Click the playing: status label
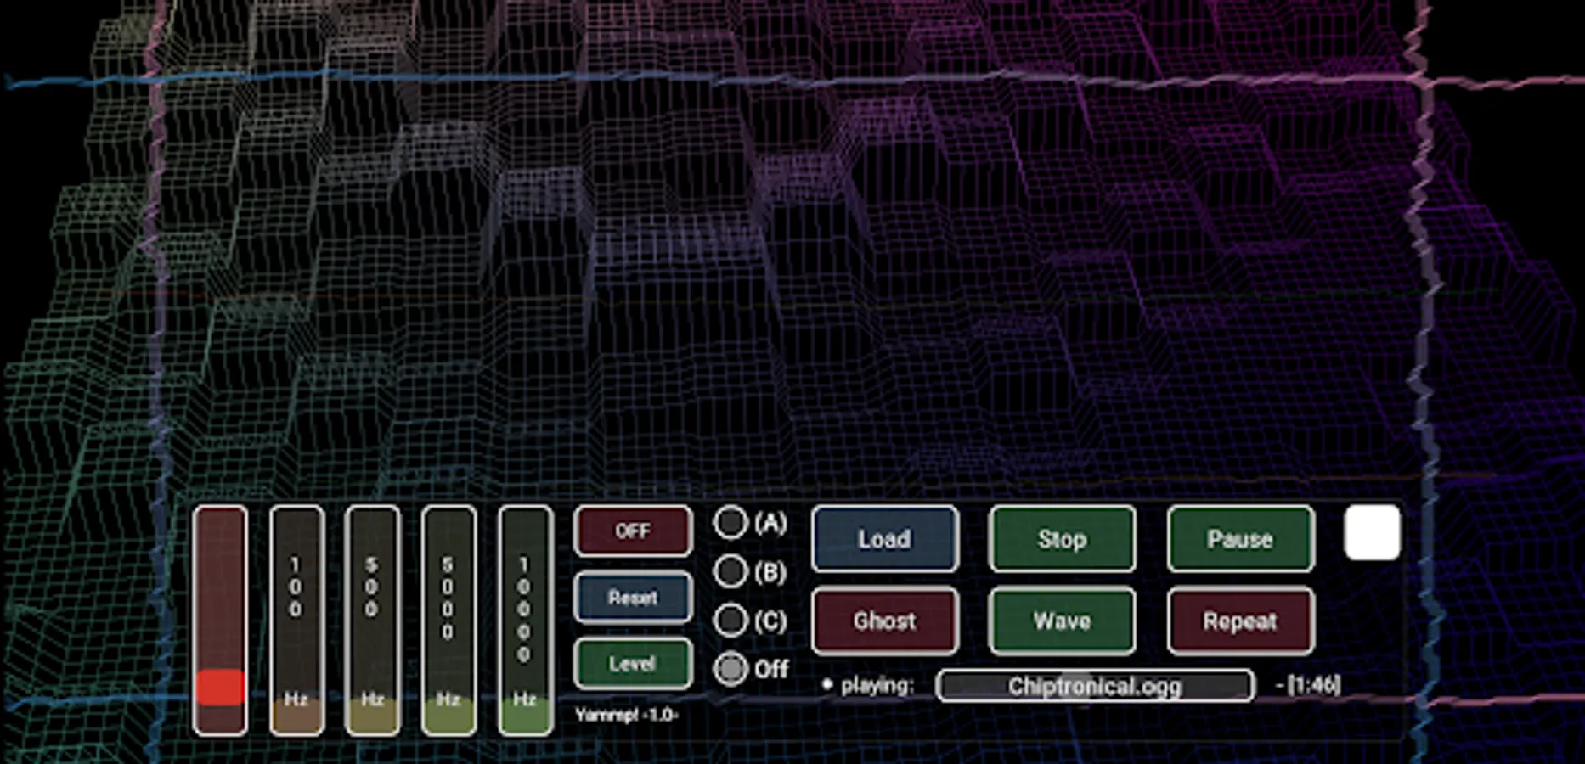 877,685
